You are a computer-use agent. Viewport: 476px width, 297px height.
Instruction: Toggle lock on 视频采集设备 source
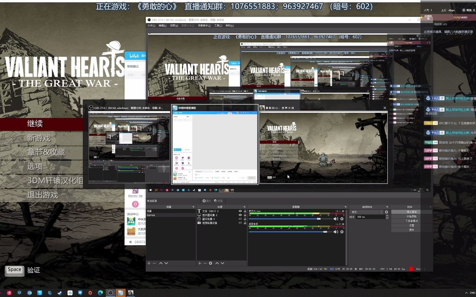point(245,223)
